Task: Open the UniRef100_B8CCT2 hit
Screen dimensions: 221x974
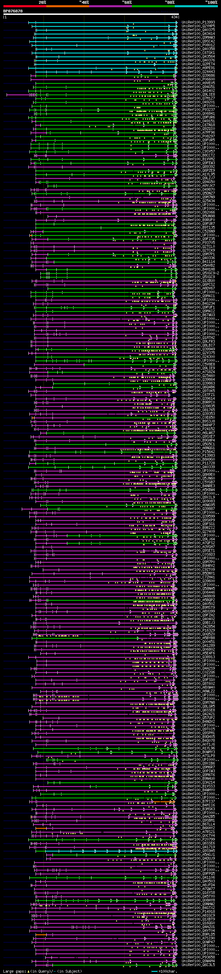Action: click(x=198, y=155)
